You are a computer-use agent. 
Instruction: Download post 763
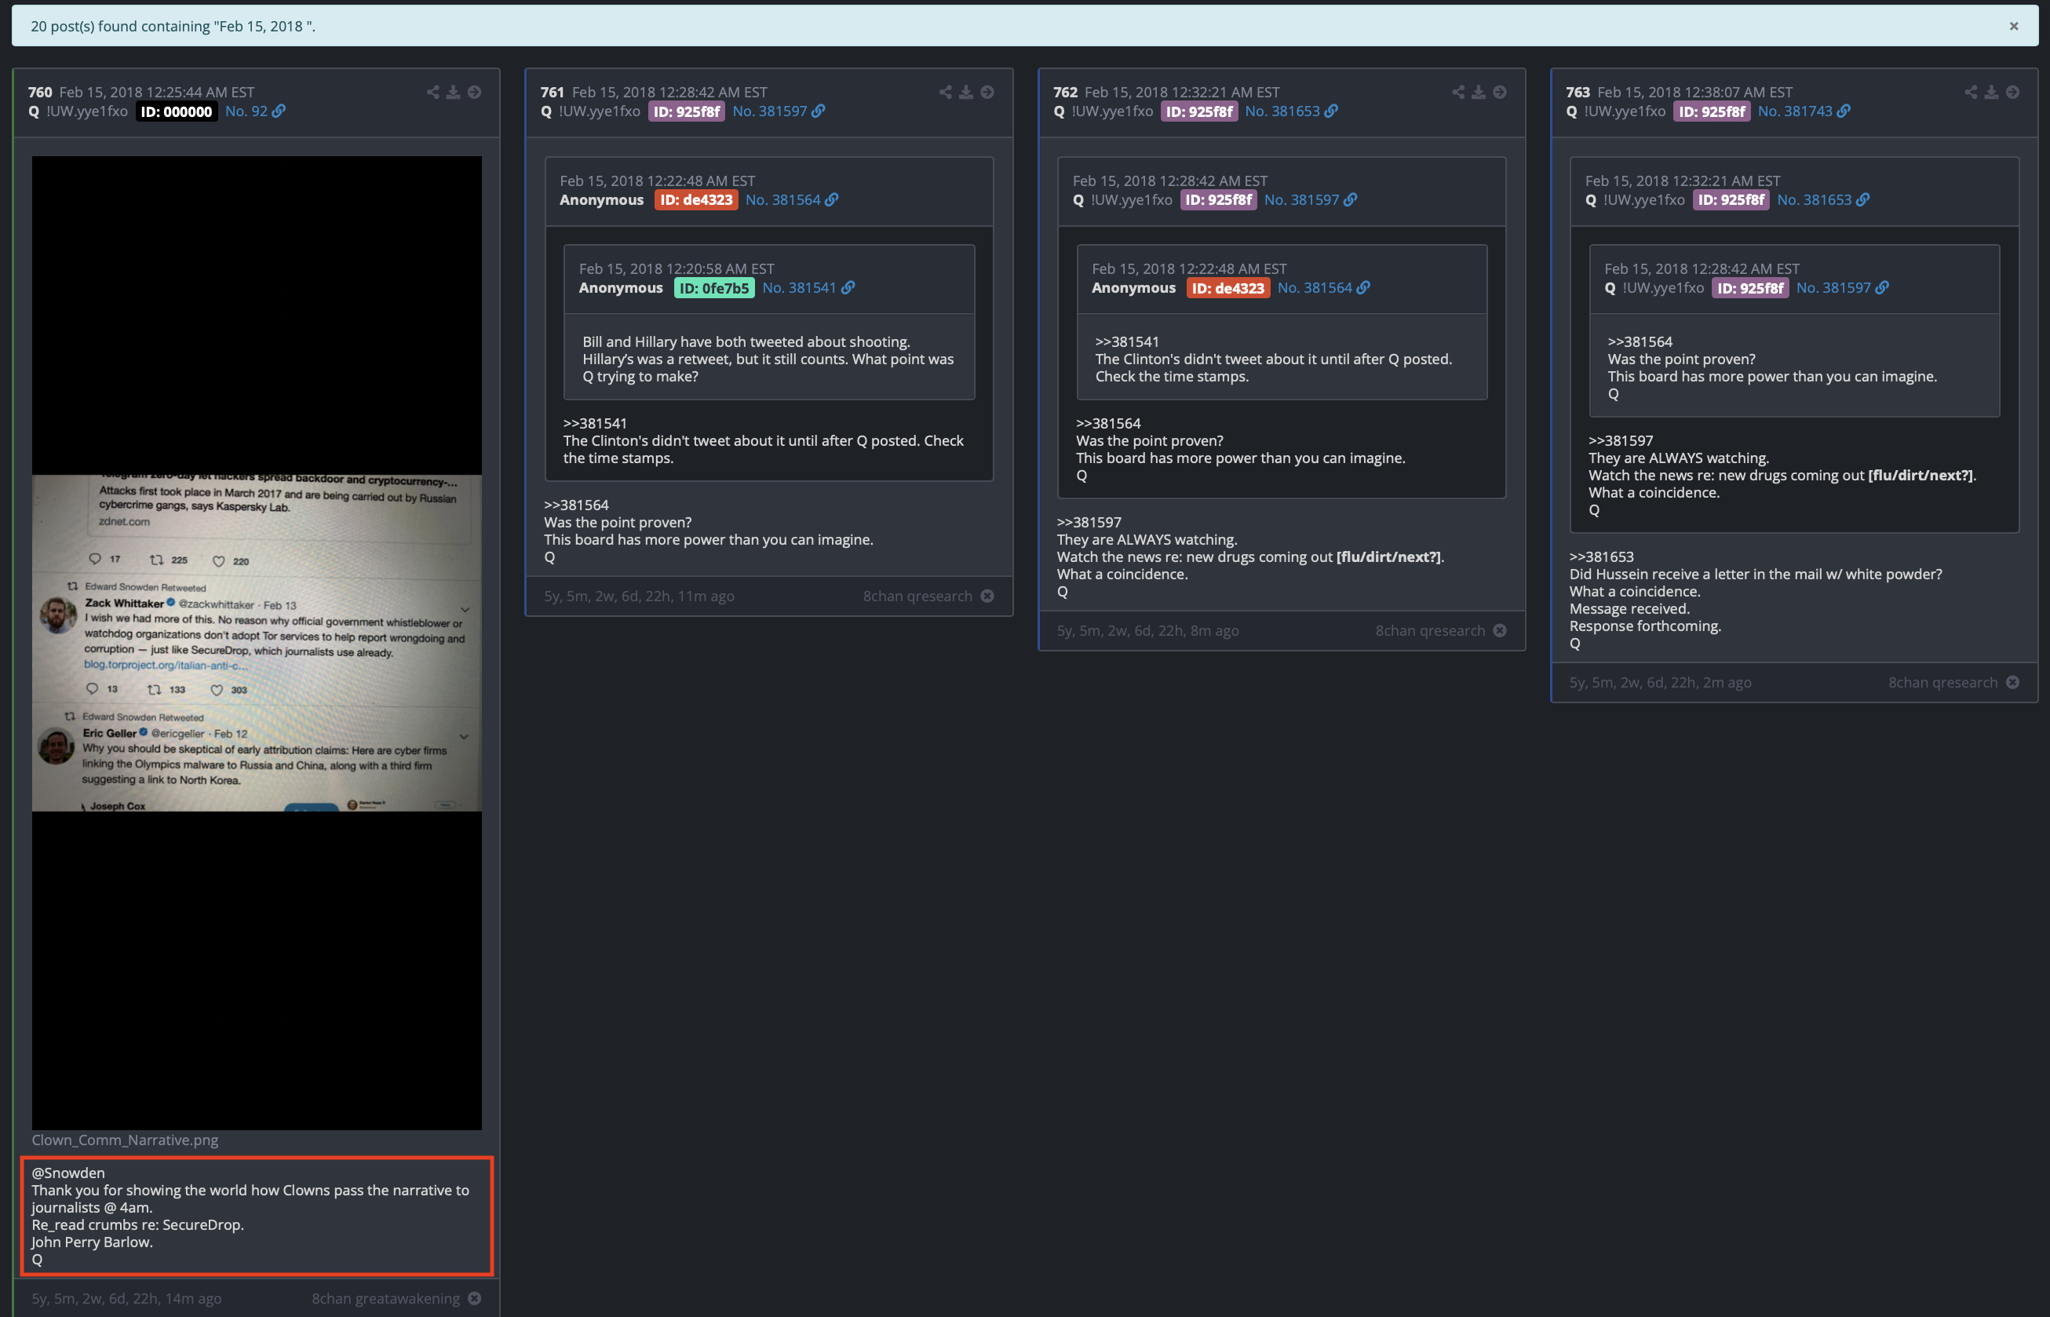(x=1992, y=92)
